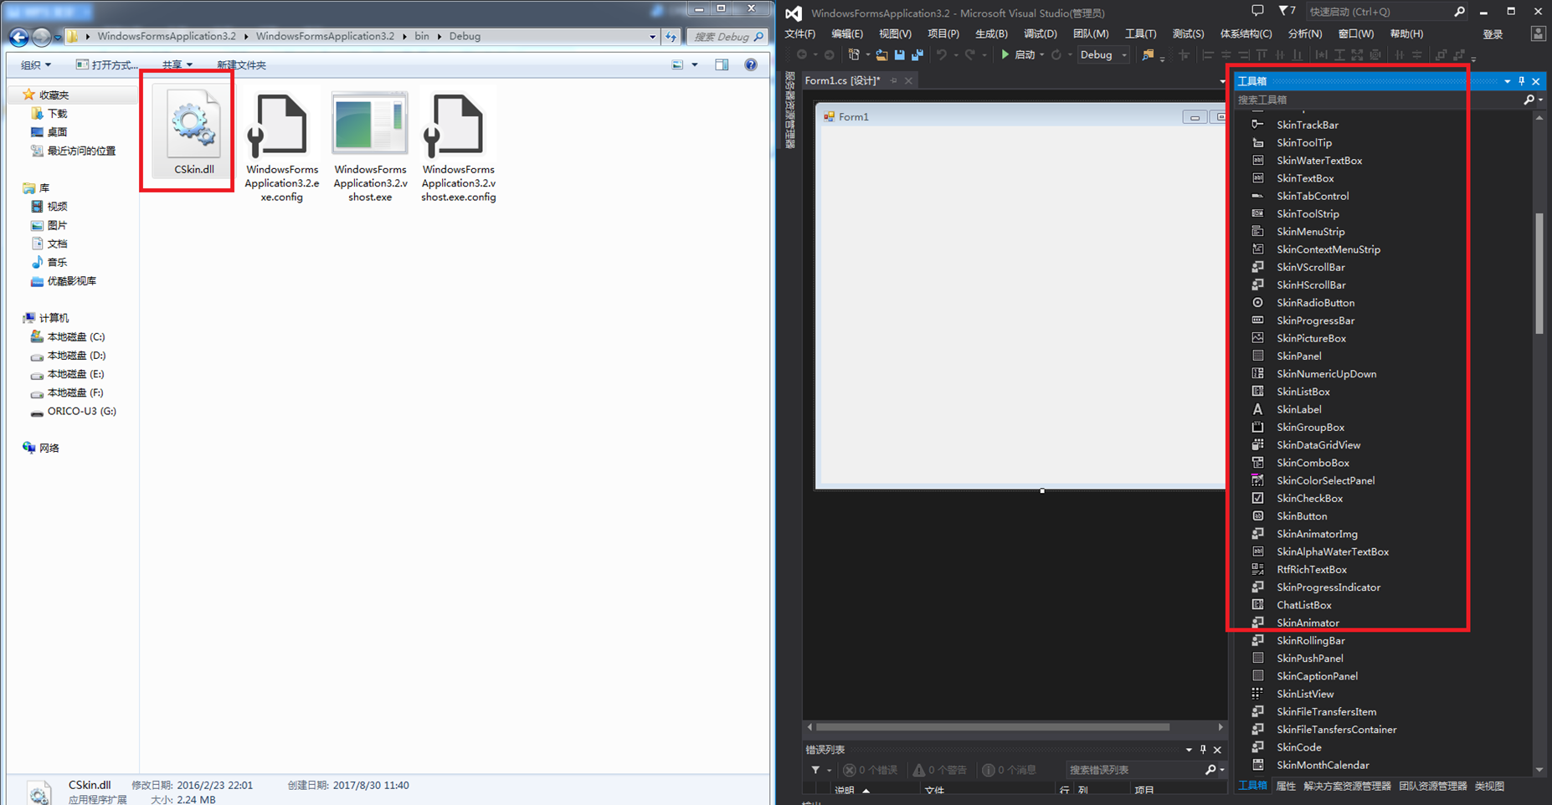Click 搜索错误列表 search field

click(1135, 770)
